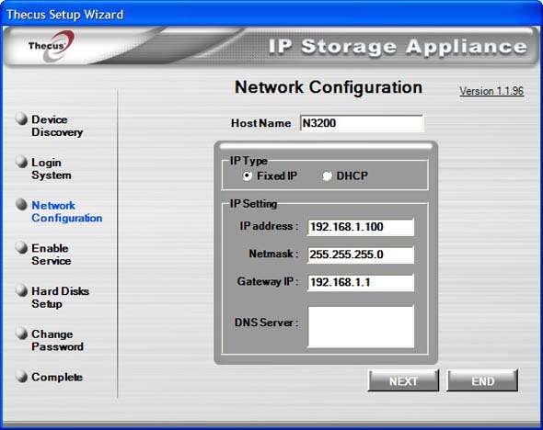Open the Enable Service wizard step
Image resolution: width=543 pixels, height=430 pixels.
pyautogui.click(x=51, y=255)
